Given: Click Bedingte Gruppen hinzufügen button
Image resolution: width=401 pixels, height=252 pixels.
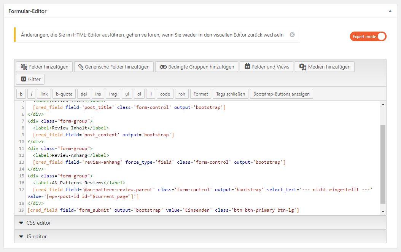Looking at the screenshot, I should coord(197,67).
